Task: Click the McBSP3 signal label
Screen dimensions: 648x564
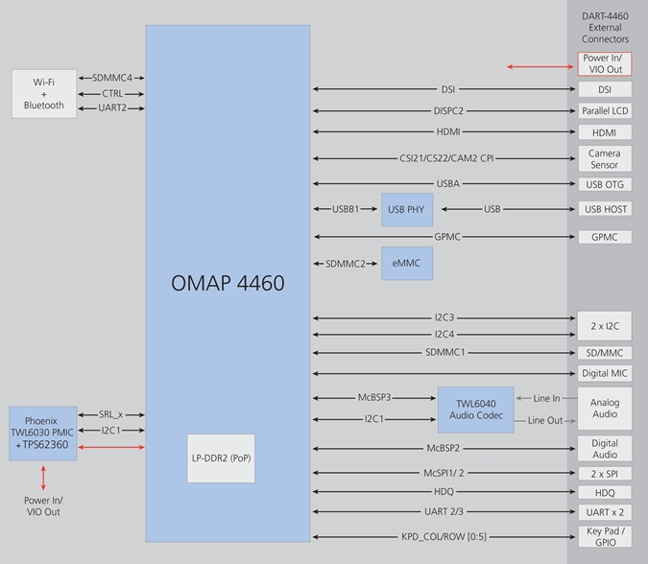Action: [374, 398]
